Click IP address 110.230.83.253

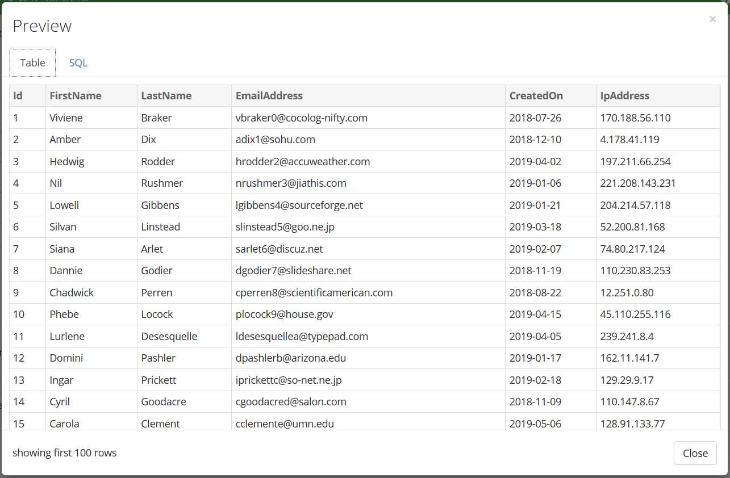pyautogui.click(x=635, y=271)
